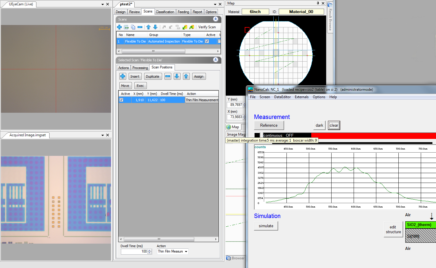Open the UEyeCam panel dropdown arrow

[103, 4]
